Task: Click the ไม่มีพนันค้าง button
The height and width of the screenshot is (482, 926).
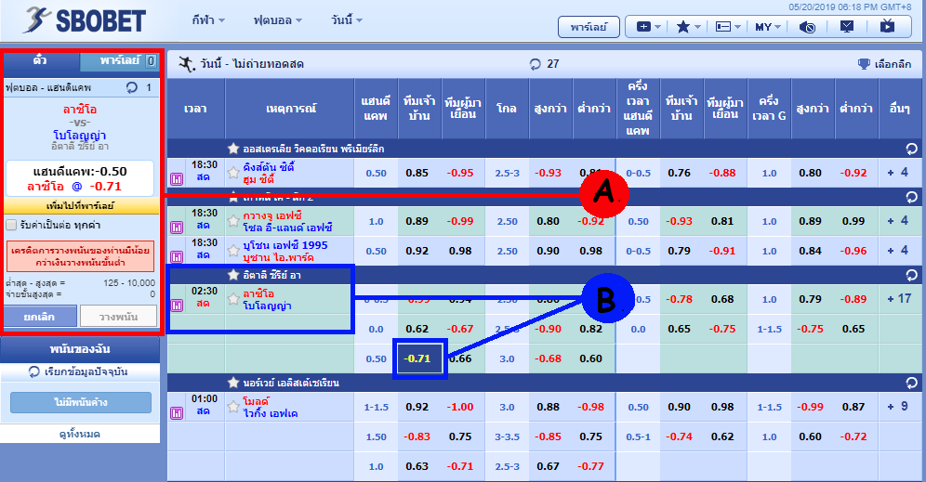Action: pos(81,402)
